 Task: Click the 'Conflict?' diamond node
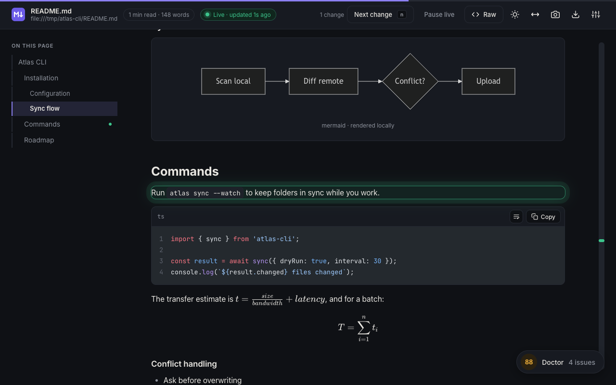tap(410, 81)
